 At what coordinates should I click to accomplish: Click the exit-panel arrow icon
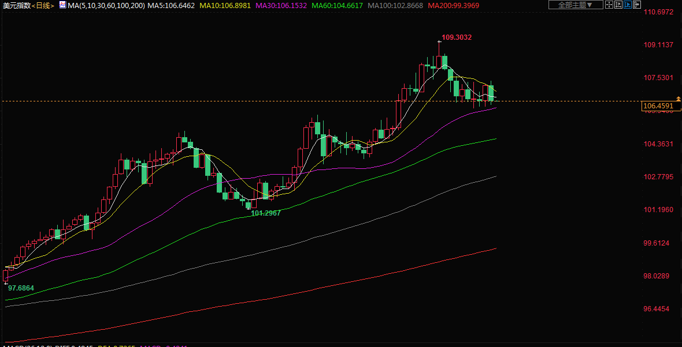636,5
